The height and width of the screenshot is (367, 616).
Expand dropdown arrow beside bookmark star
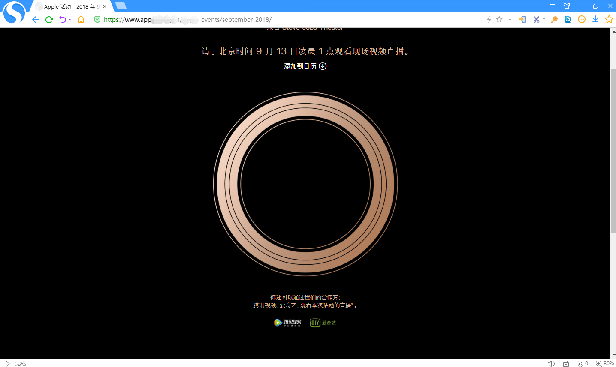[510, 20]
